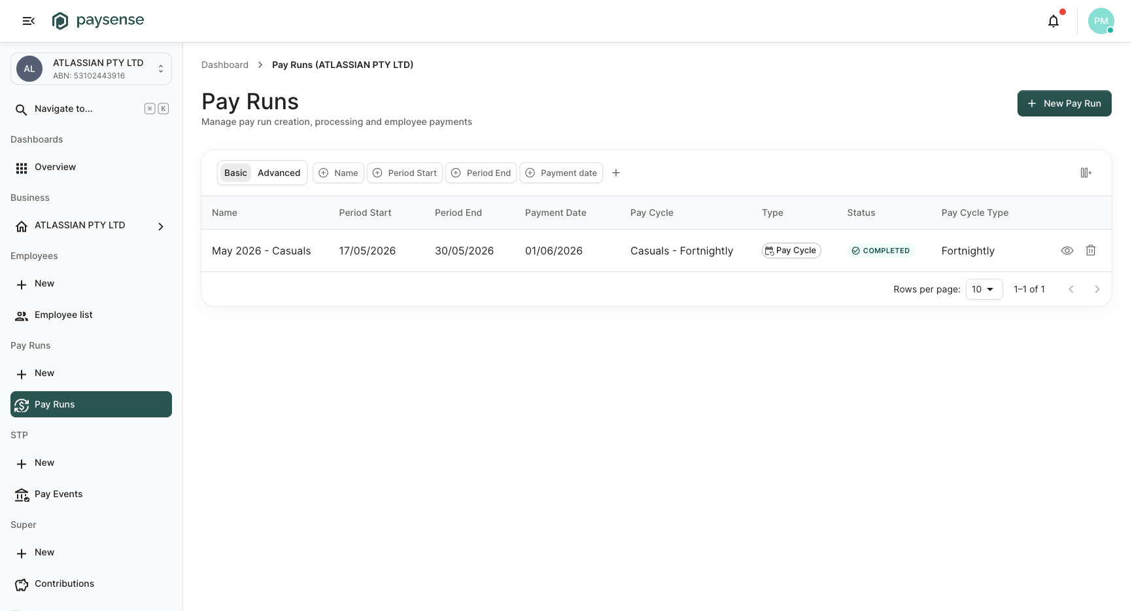Delete May 2026 - Casuals with trash icon

(1091, 251)
